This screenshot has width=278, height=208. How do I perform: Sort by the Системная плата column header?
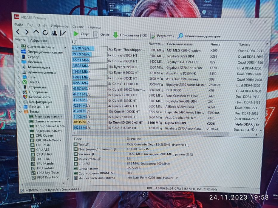180,44
